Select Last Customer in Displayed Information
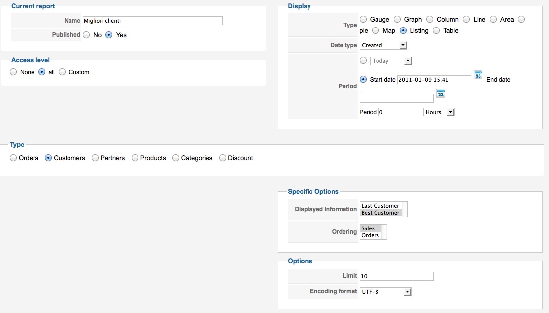The image size is (549, 313). click(380, 206)
